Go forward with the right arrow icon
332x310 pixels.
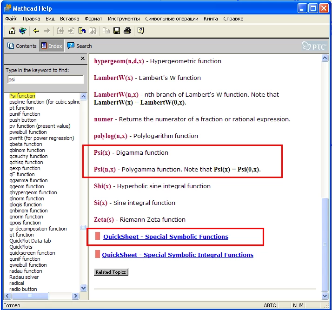coord(47,31)
